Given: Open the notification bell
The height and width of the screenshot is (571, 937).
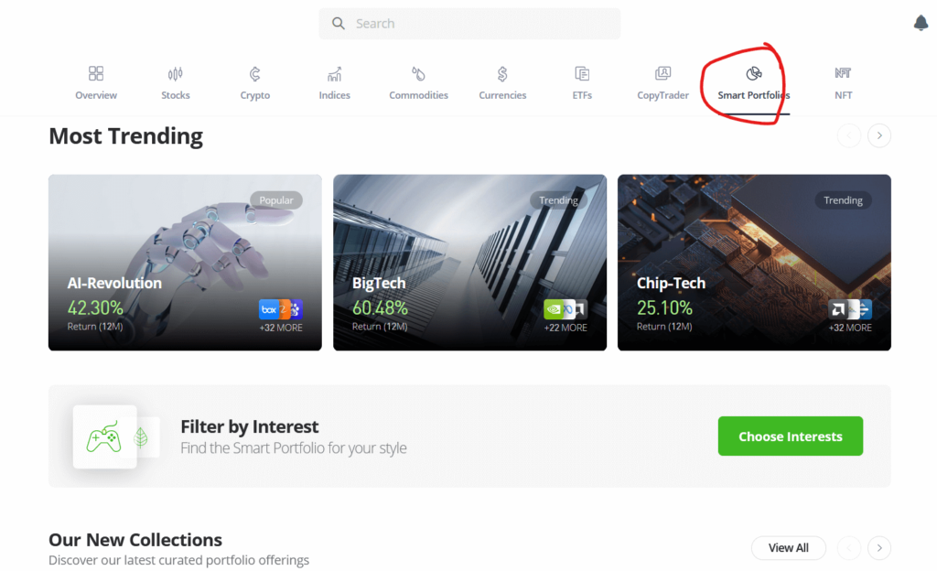Looking at the screenshot, I should click(x=921, y=23).
